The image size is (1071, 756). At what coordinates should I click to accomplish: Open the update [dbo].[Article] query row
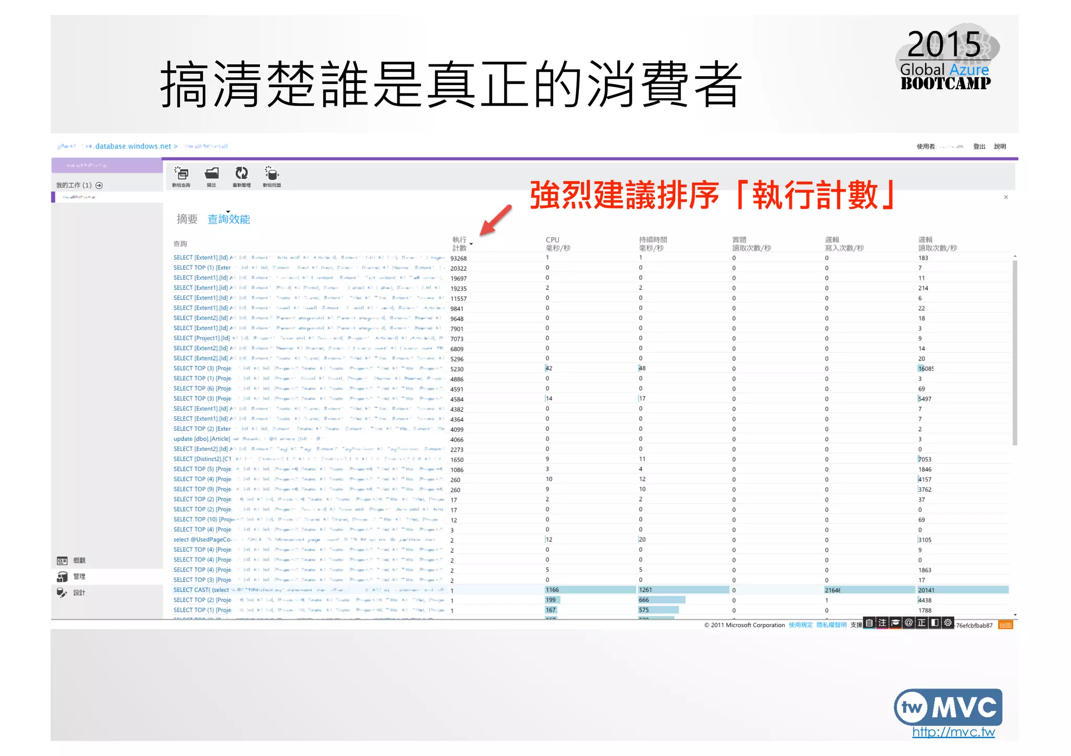(591, 439)
